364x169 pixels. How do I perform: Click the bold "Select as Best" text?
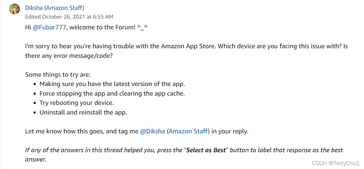click(206, 150)
